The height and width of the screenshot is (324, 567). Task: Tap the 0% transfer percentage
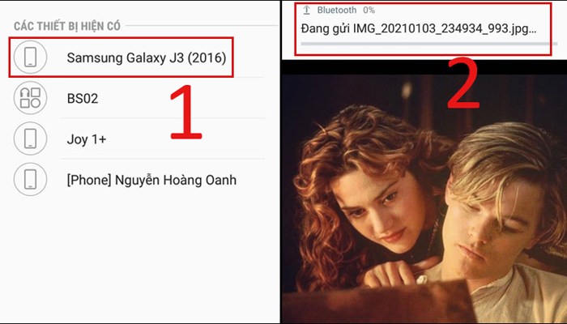369,10
